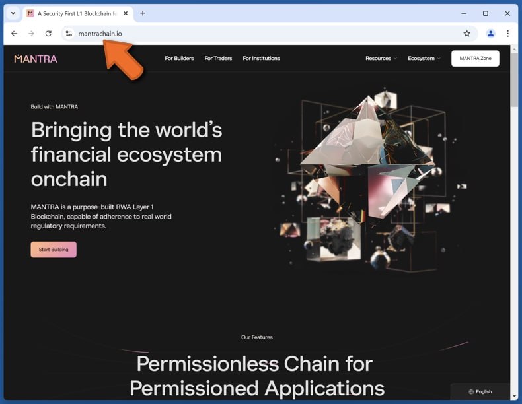Image resolution: width=522 pixels, height=404 pixels.
Task: Open the Chrome profile avatar icon
Action: point(490,34)
